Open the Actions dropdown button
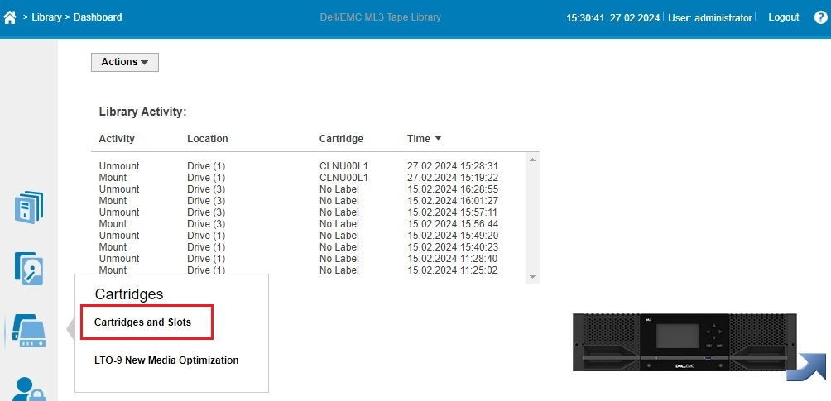The image size is (831, 401). tap(124, 62)
